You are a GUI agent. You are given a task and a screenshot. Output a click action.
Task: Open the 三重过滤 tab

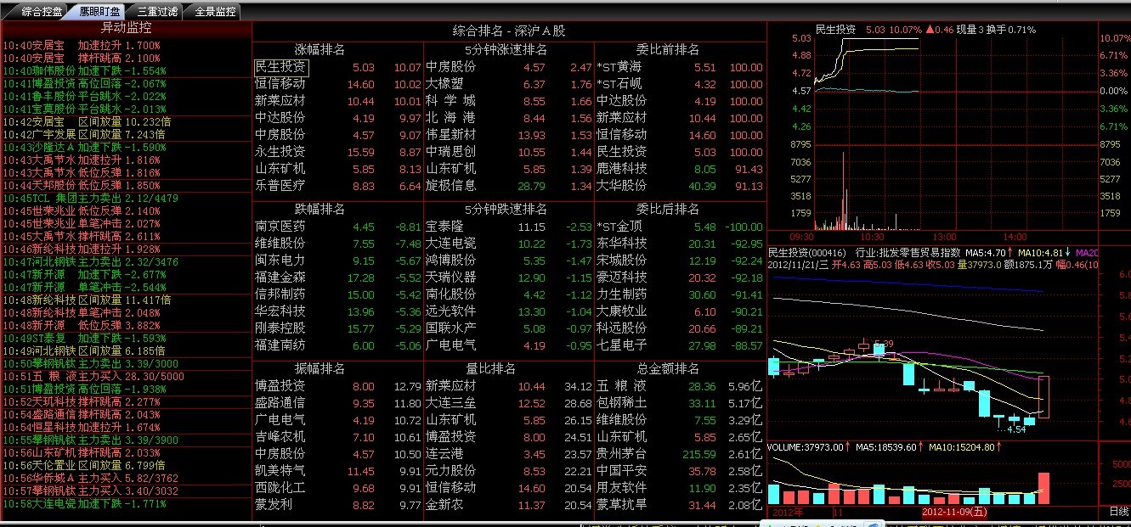point(157,12)
